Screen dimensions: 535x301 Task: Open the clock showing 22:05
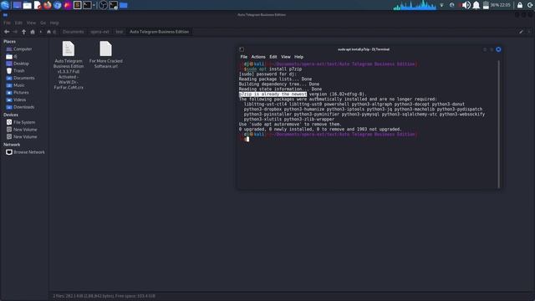(505, 5)
